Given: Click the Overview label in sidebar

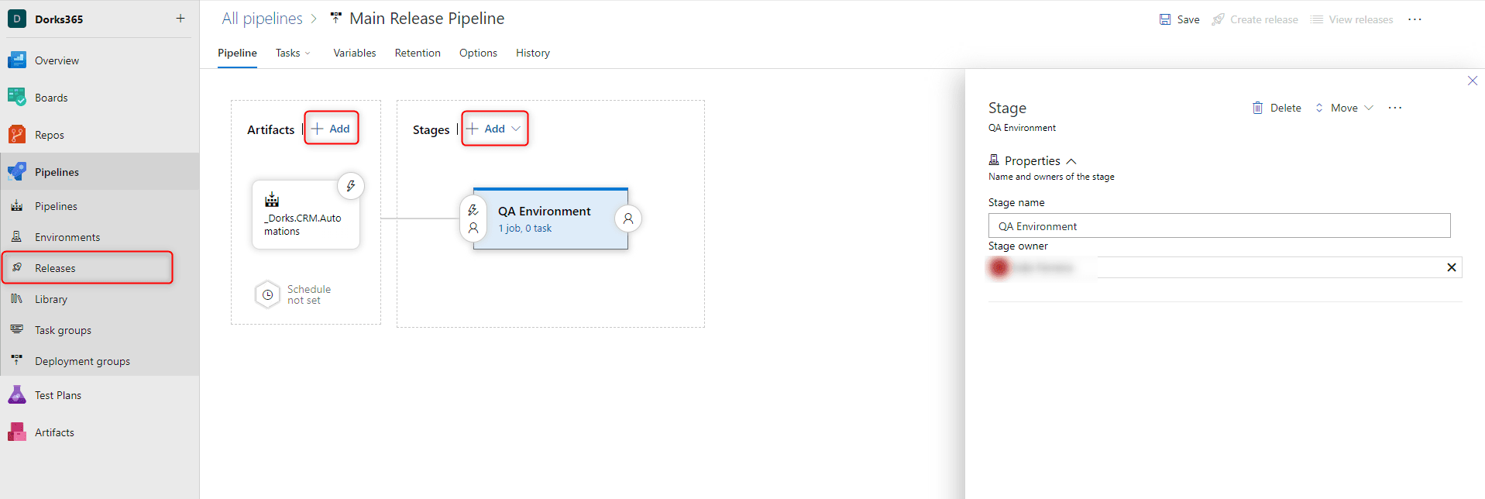Looking at the screenshot, I should 57,60.
